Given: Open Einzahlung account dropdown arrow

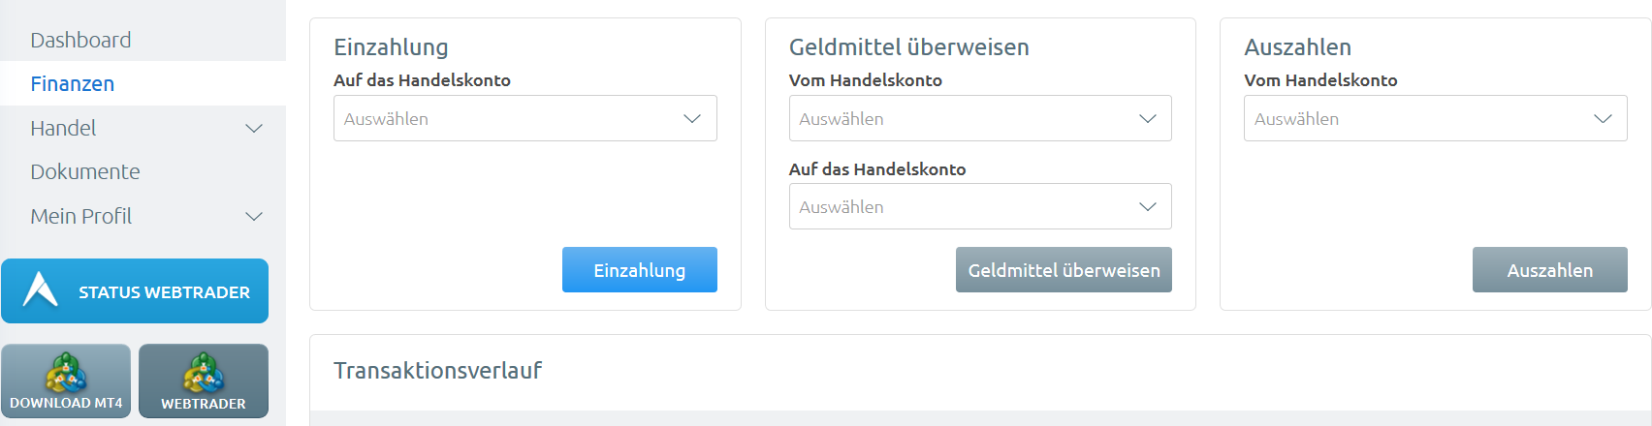Looking at the screenshot, I should [x=692, y=118].
